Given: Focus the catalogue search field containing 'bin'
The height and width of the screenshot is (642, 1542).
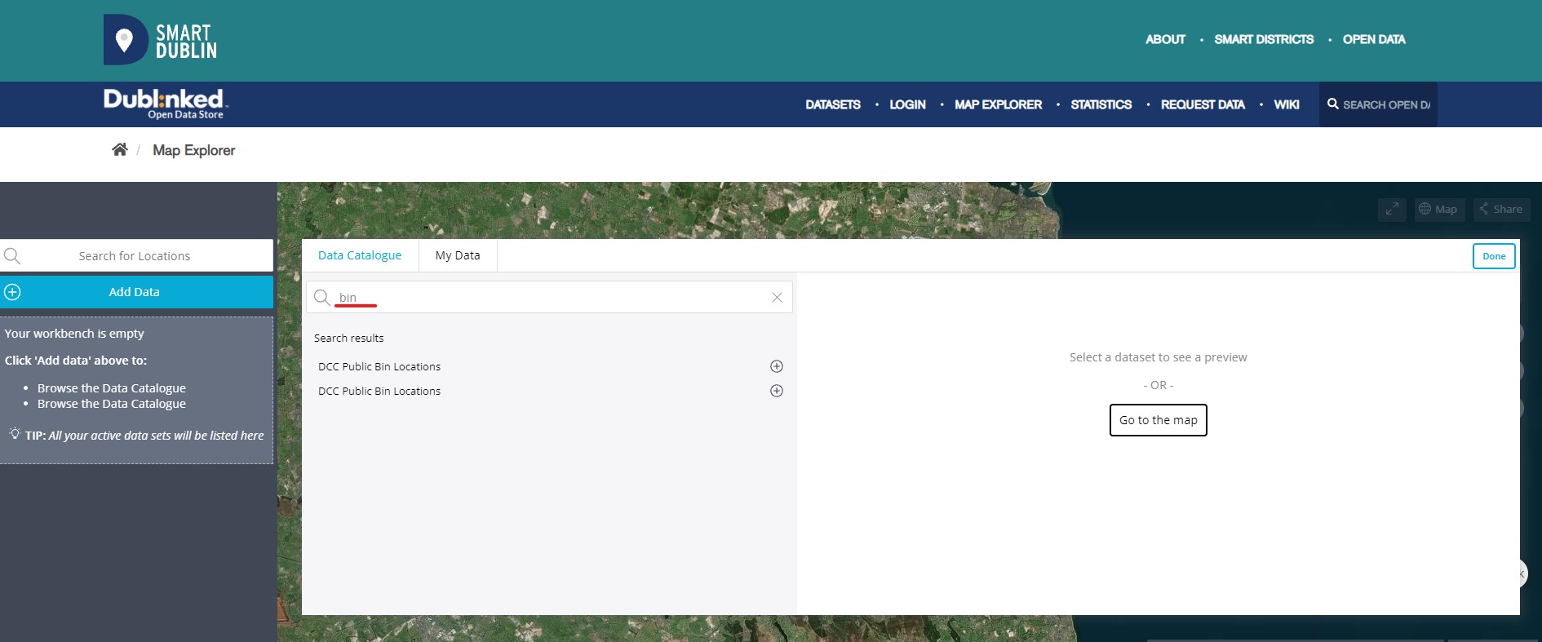Looking at the screenshot, I should point(547,298).
